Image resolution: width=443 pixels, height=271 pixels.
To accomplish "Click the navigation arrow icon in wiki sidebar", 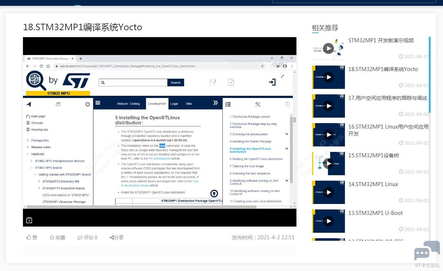I will (29, 105).
